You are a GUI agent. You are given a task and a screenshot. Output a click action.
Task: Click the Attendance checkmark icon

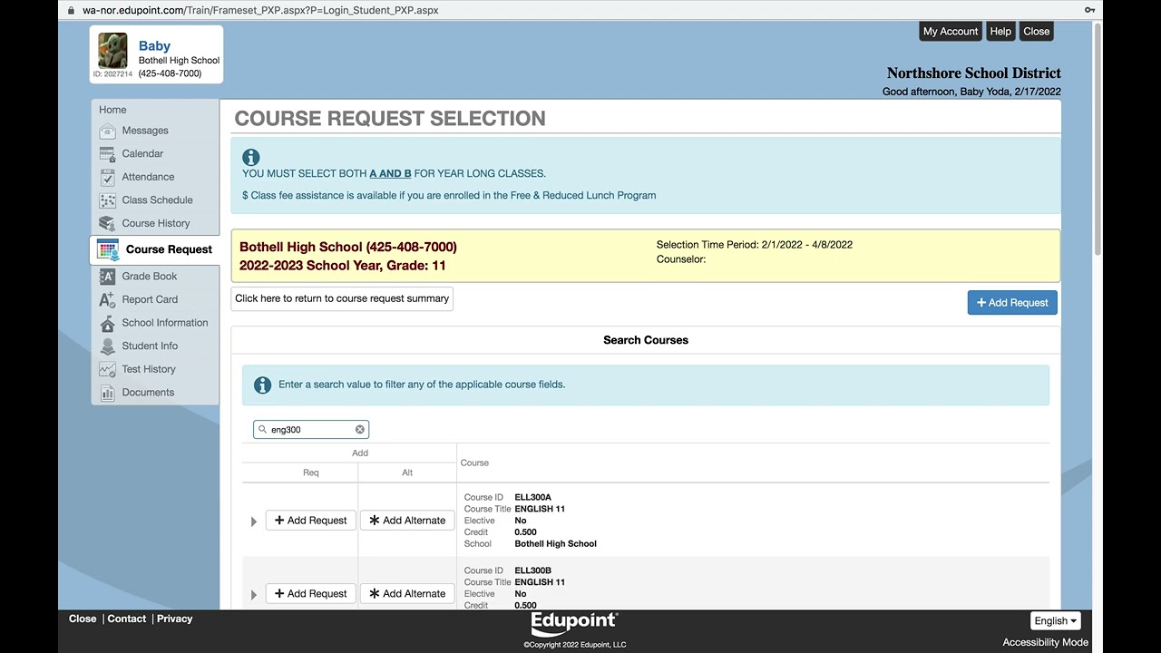point(107,177)
